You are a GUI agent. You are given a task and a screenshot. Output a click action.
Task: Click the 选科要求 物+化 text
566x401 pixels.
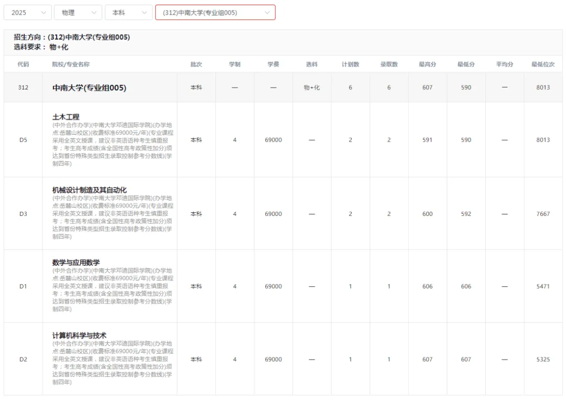[41, 47]
